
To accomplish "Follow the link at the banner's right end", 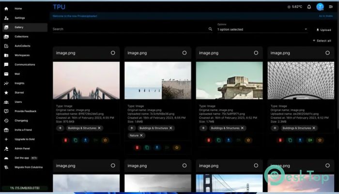I will click(326, 16).
